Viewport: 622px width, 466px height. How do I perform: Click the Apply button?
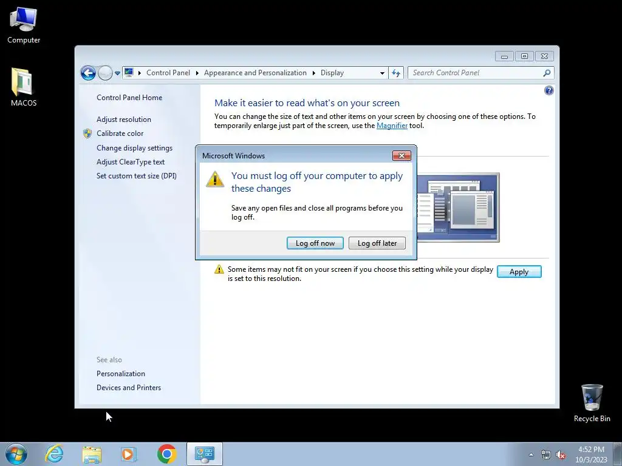pyautogui.click(x=519, y=271)
